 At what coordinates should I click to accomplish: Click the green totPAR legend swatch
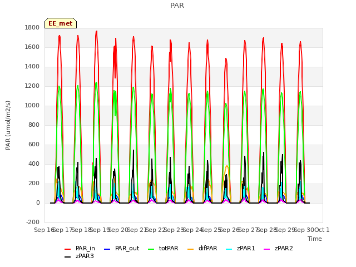[151, 249]
